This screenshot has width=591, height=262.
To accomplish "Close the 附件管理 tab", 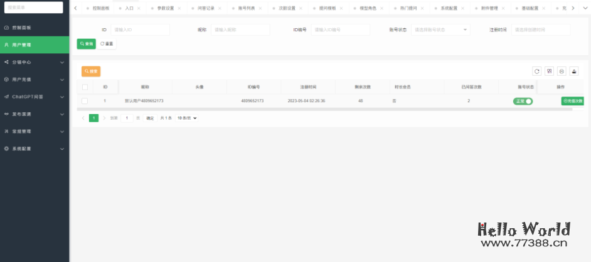I will [x=503, y=8].
